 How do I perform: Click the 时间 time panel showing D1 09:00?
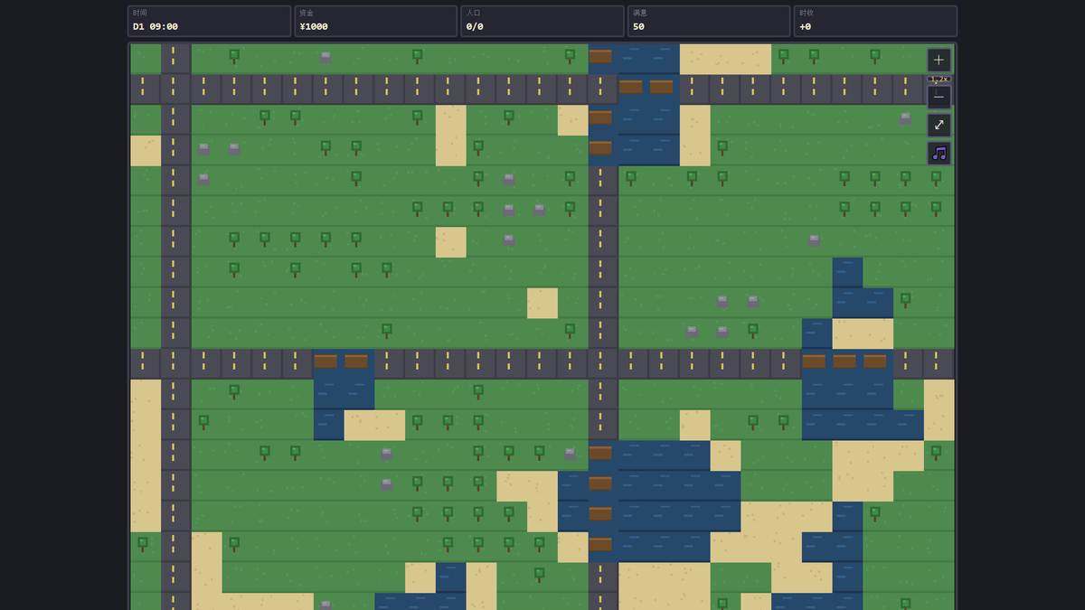click(x=209, y=21)
